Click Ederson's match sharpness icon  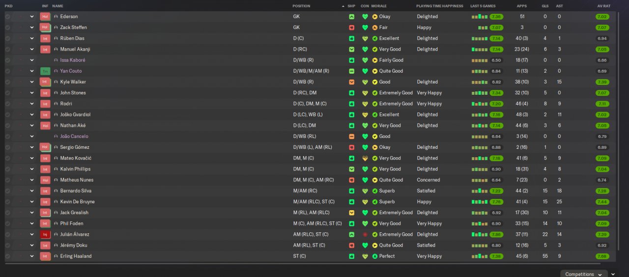coord(351,16)
